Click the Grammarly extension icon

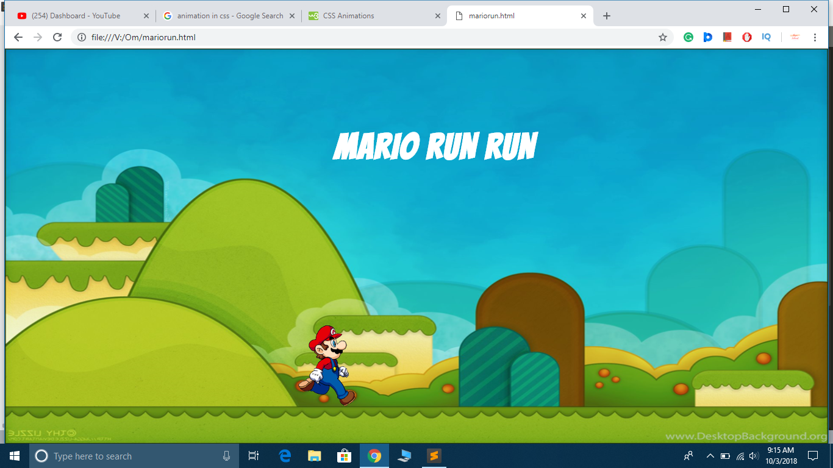pyautogui.click(x=688, y=37)
